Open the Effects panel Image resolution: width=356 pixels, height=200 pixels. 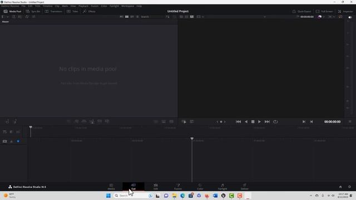tap(89, 11)
